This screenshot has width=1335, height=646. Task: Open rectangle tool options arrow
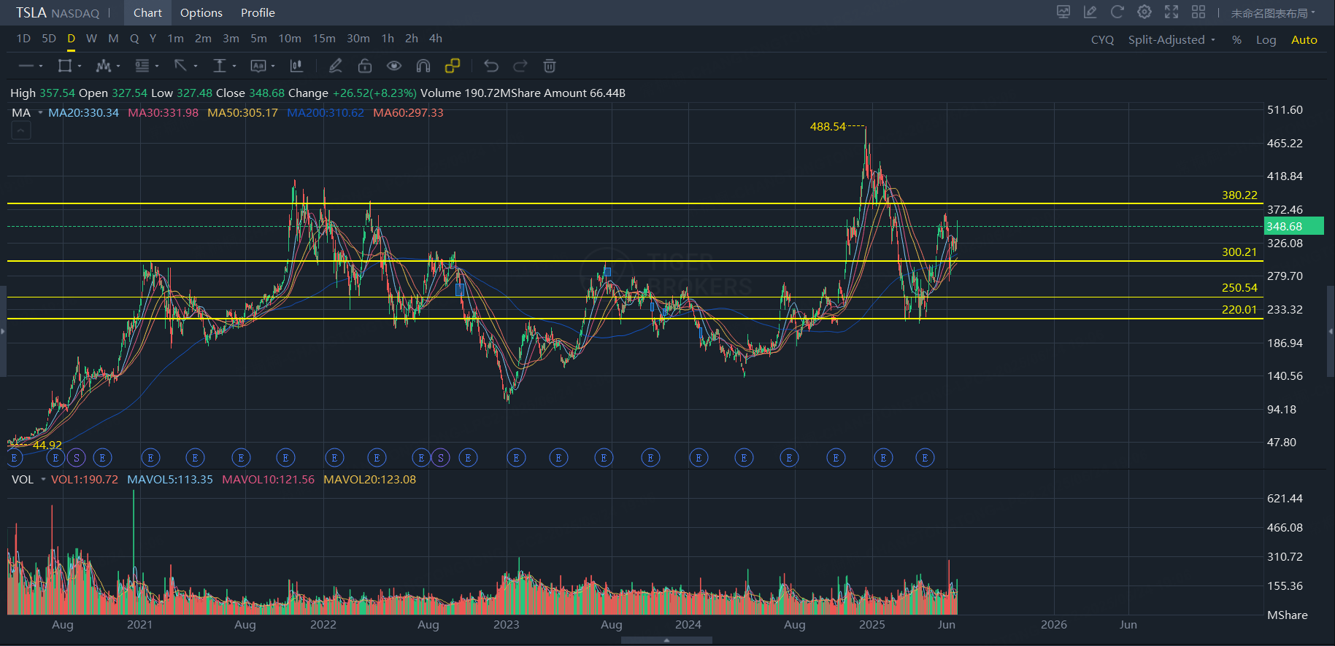click(79, 66)
